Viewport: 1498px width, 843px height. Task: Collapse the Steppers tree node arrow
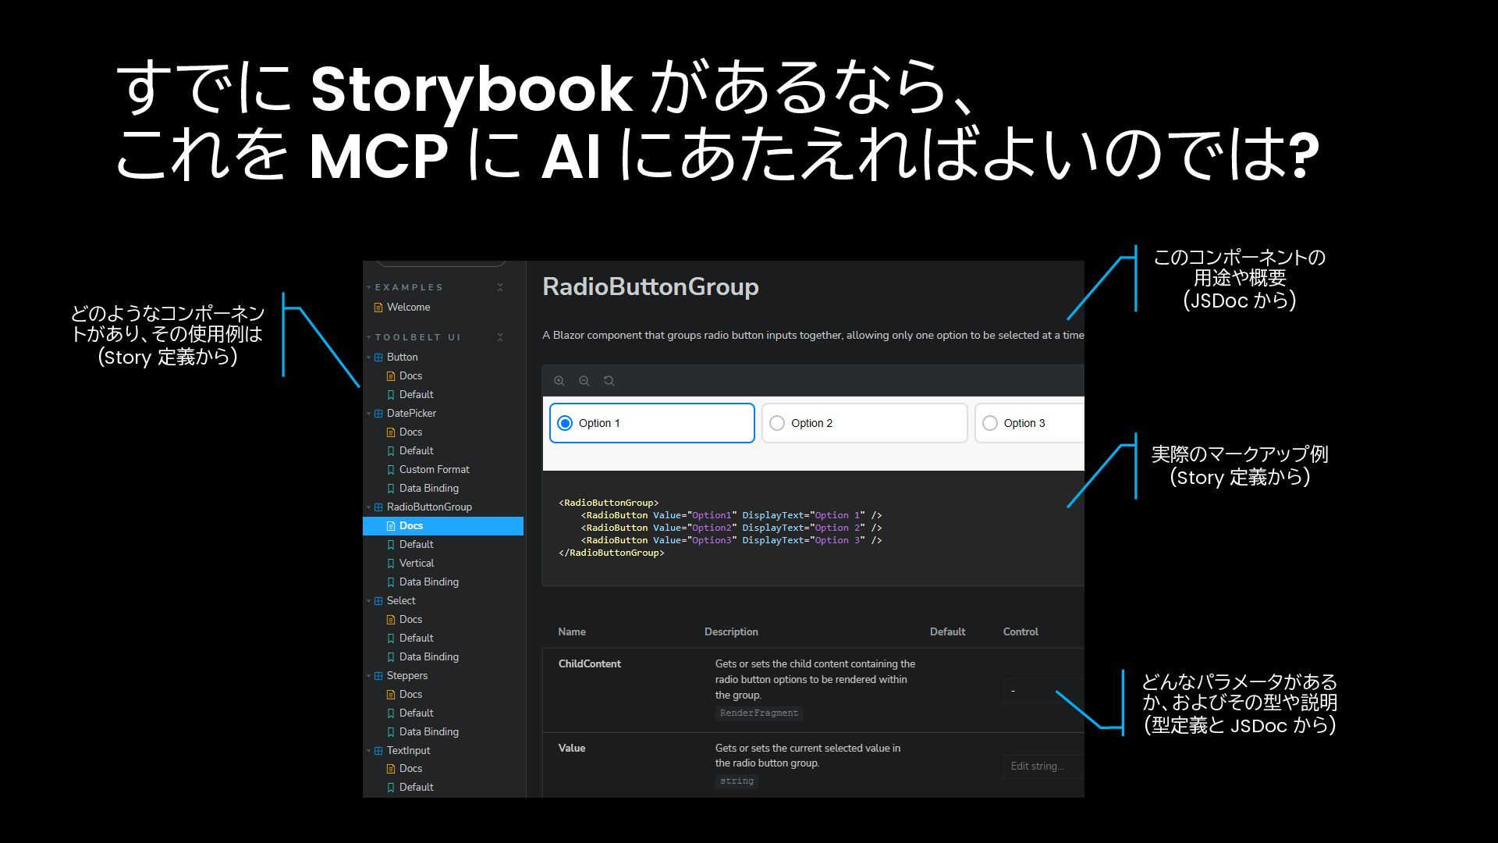(x=369, y=676)
